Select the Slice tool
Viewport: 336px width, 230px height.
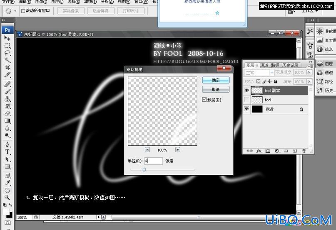click(x=7, y=75)
